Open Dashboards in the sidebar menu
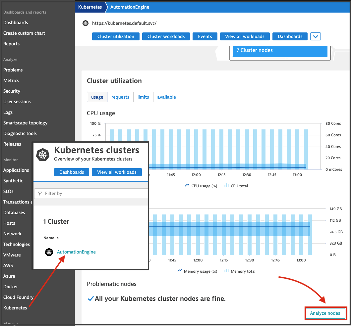Viewport: 351px width, 326px height. (x=16, y=23)
